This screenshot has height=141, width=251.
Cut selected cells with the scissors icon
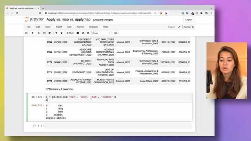pos(39,33)
